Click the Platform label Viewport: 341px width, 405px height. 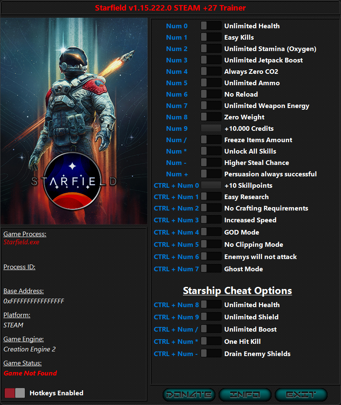[17, 315]
